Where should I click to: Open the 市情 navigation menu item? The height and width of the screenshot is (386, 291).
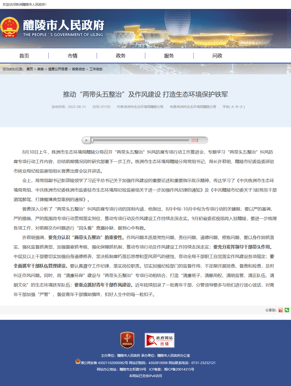coord(72,56)
